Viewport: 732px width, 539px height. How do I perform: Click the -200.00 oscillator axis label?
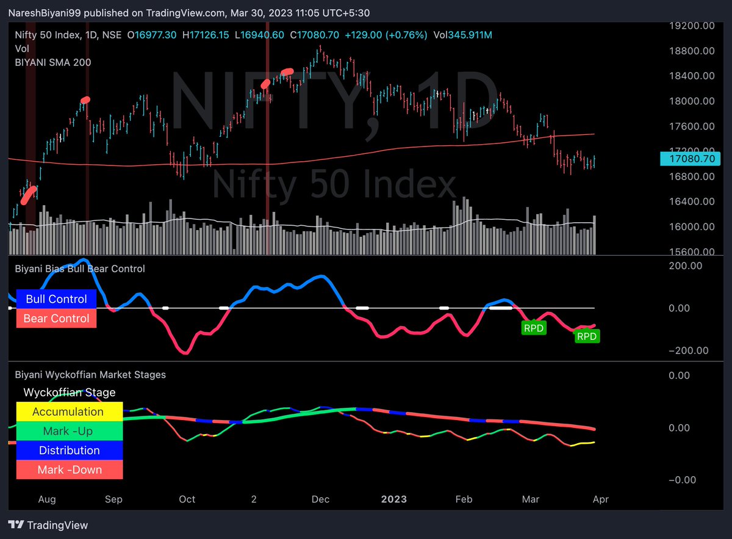pyautogui.click(x=689, y=350)
